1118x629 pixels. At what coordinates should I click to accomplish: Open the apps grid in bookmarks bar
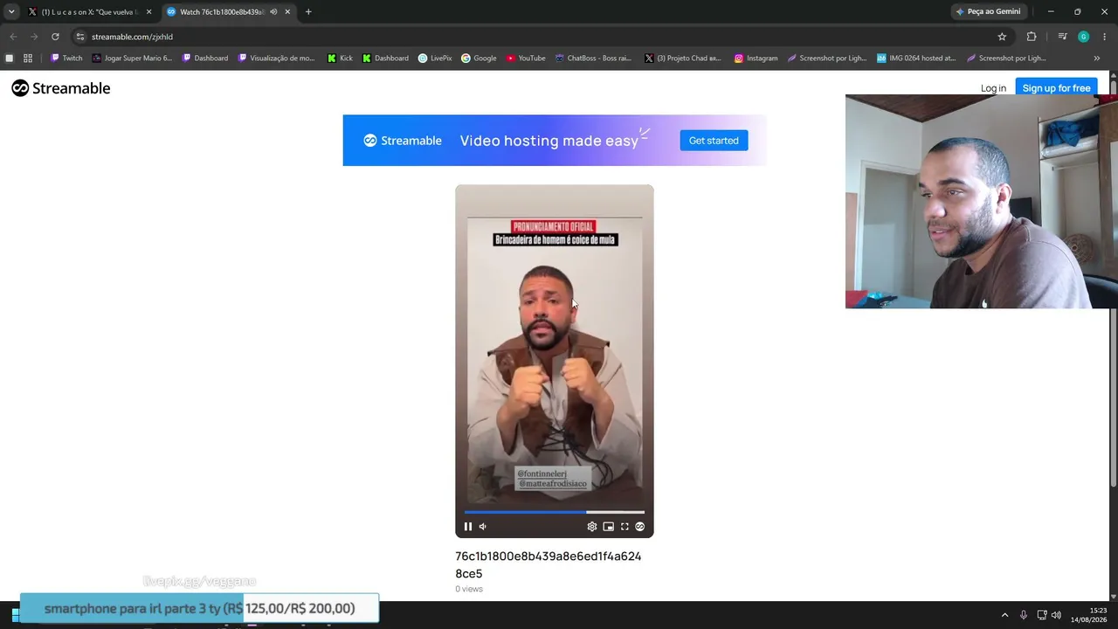(28, 59)
